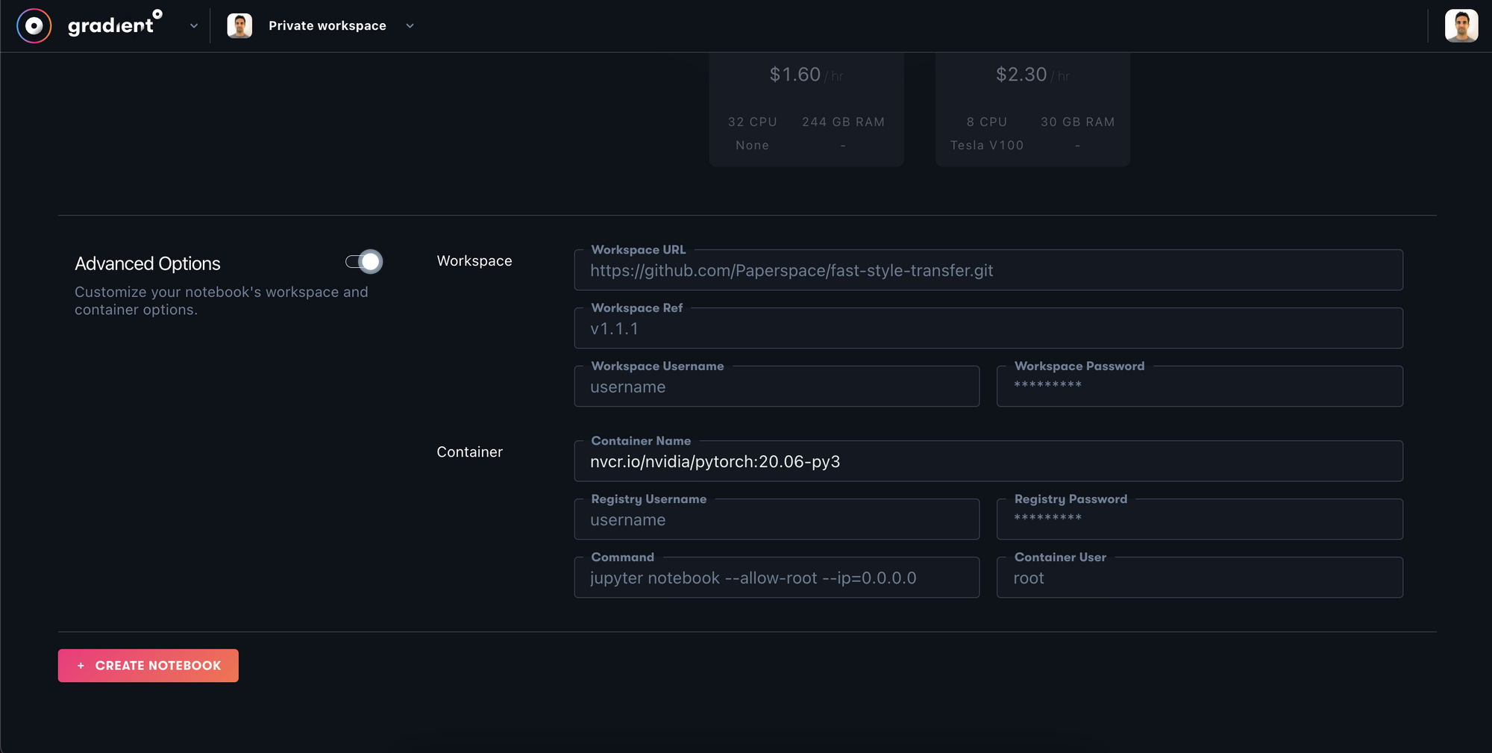Open the user profile avatar at top right
Screen dimensions: 1492x753
(x=1461, y=26)
